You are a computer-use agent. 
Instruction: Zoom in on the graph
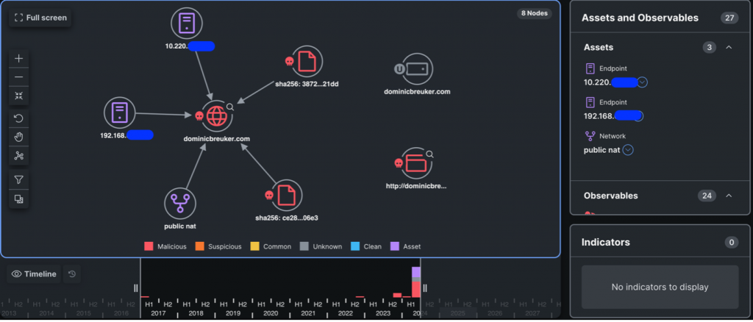click(x=19, y=59)
